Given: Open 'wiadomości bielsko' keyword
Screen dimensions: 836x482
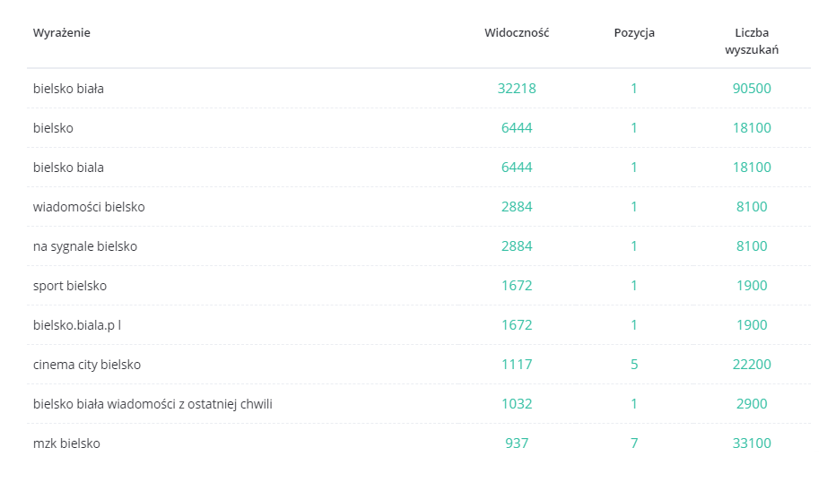Looking at the screenshot, I should (89, 207).
